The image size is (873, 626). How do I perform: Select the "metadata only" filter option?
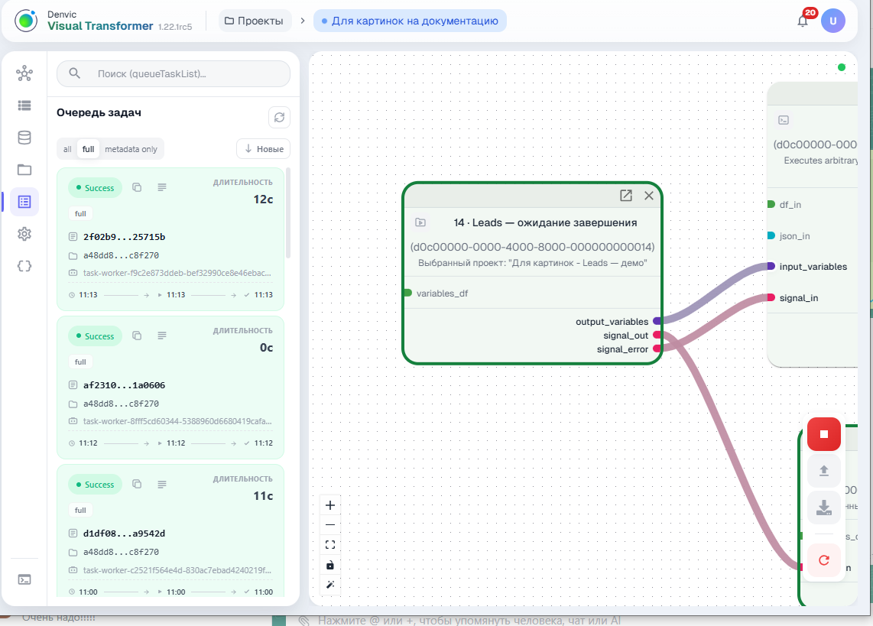pos(131,149)
